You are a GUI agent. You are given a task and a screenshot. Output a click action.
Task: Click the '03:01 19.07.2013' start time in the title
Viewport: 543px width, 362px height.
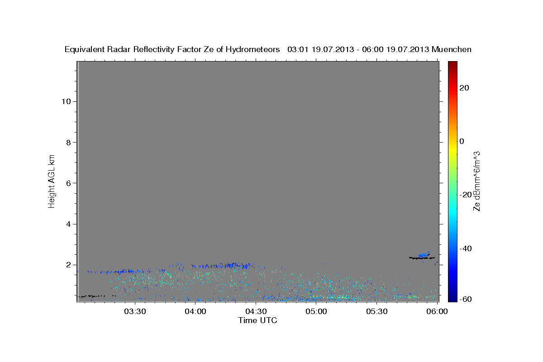(319, 49)
